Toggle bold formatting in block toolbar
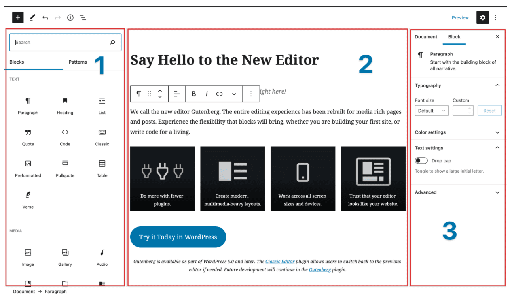The width and height of the screenshot is (512, 305). pyautogui.click(x=194, y=94)
